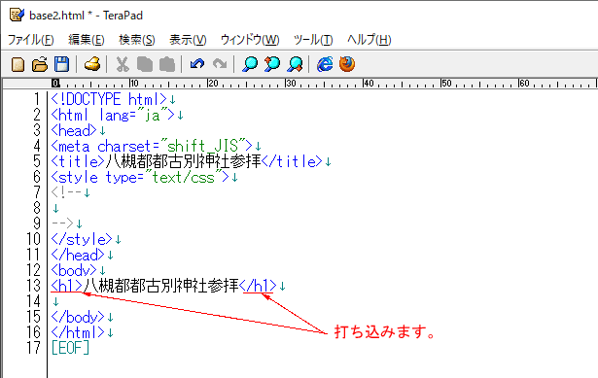Open the 検索(S) menu

coord(137,40)
